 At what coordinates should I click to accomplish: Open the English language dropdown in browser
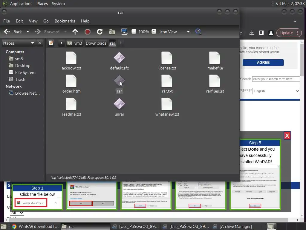(x=276, y=91)
